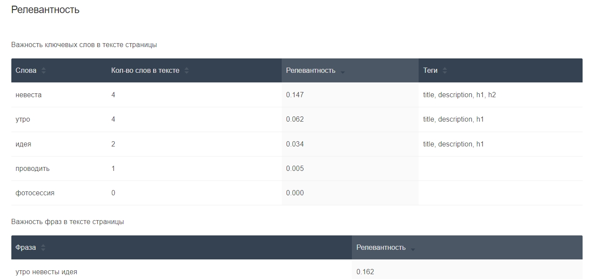Viewport: 590px width, 279px height.
Task: Click the sort arrows next to Фраза
Action: tap(43, 248)
